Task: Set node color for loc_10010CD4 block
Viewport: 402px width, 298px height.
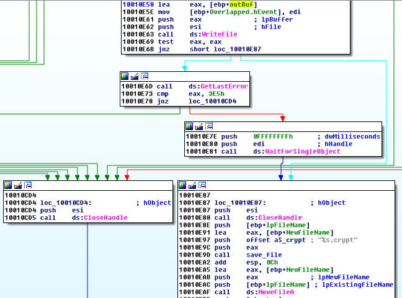Action: coord(8,185)
